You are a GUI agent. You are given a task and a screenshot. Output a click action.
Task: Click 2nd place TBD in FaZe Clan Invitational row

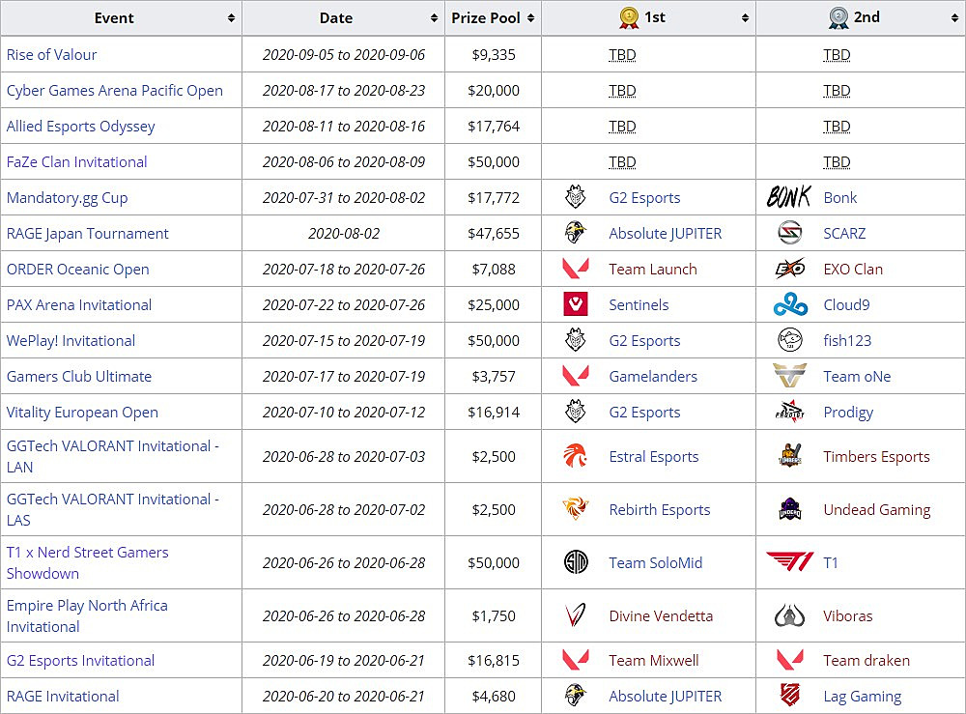[837, 161]
